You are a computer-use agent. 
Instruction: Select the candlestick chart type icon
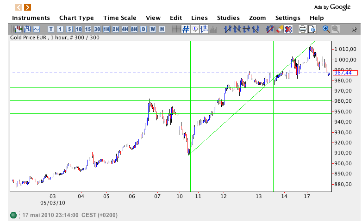tap(19, 29)
